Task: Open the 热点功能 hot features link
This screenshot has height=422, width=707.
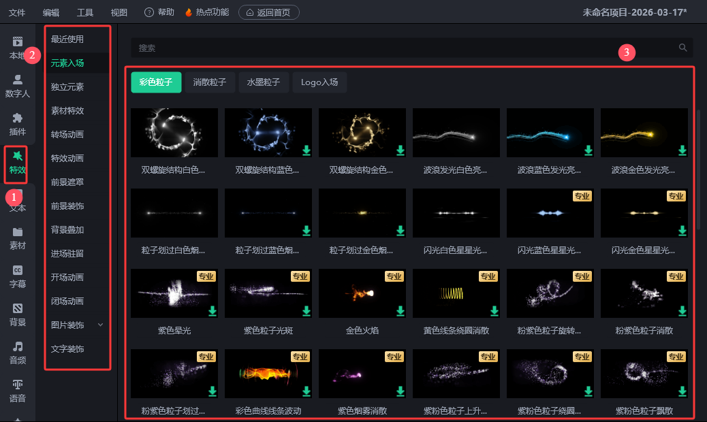Action: tap(208, 12)
